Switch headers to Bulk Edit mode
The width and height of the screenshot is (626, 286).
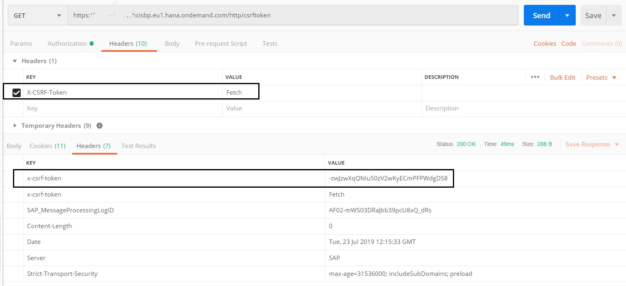coord(563,77)
